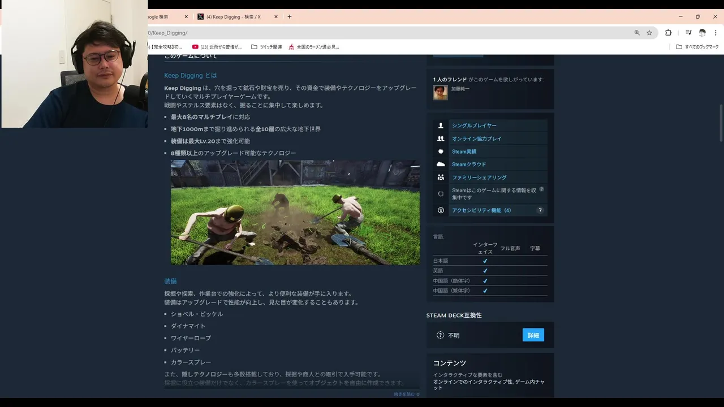This screenshot has height=407, width=724.
Task: Click the Steam実績 achievements icon
Action: pos(441,151)
